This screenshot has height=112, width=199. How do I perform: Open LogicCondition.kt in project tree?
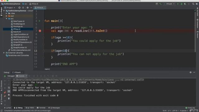coord(21,35)
